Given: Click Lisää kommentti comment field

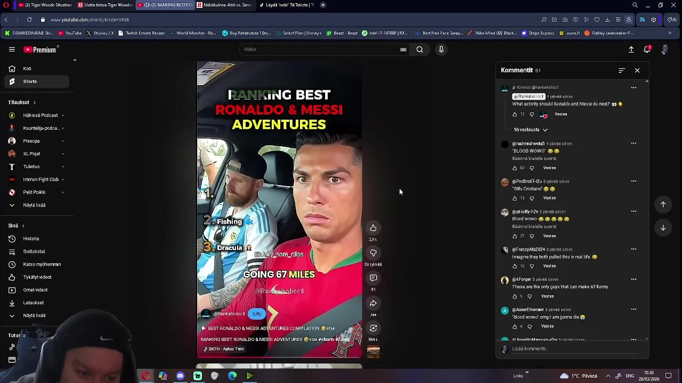Looking at the screenshot, I should tap(574, 349).
